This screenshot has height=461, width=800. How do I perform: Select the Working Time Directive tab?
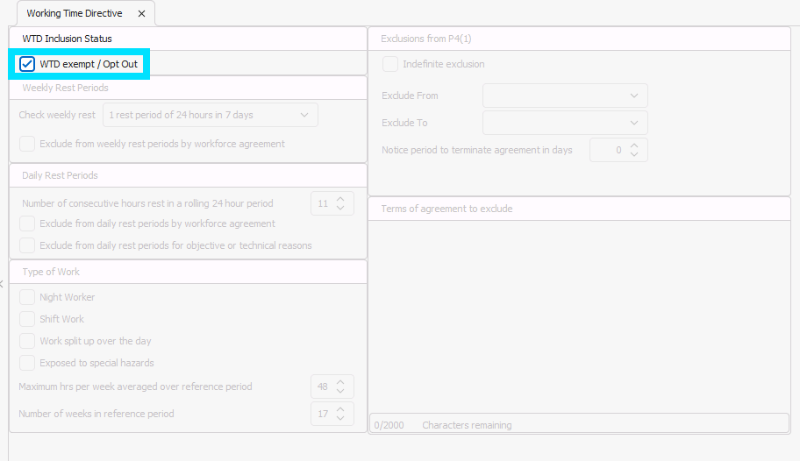coord(75,14)
